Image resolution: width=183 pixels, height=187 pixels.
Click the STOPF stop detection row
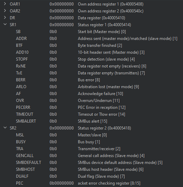click(x=91, y=59)
